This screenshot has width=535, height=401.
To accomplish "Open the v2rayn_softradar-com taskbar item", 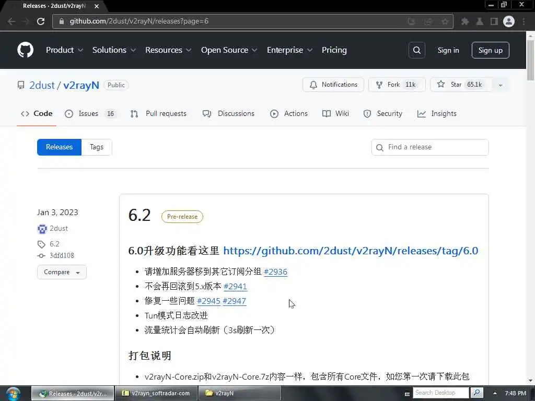I will (x=156, y=394).
